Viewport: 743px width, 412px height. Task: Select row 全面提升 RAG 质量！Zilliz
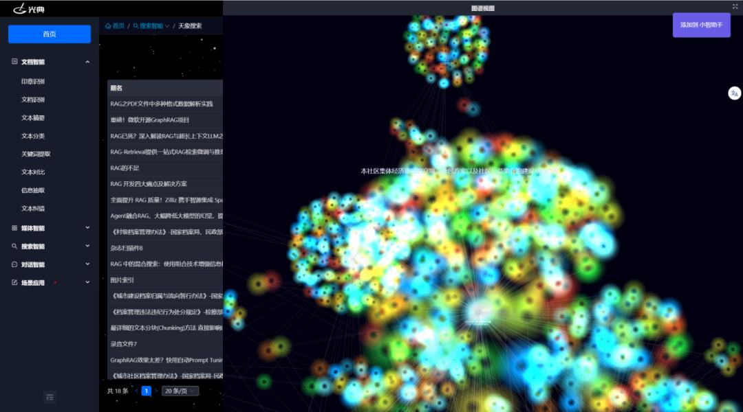(x=165, y=200)
